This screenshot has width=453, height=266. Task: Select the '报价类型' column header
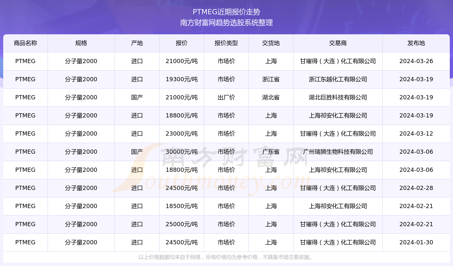click(x=226, y=43)
